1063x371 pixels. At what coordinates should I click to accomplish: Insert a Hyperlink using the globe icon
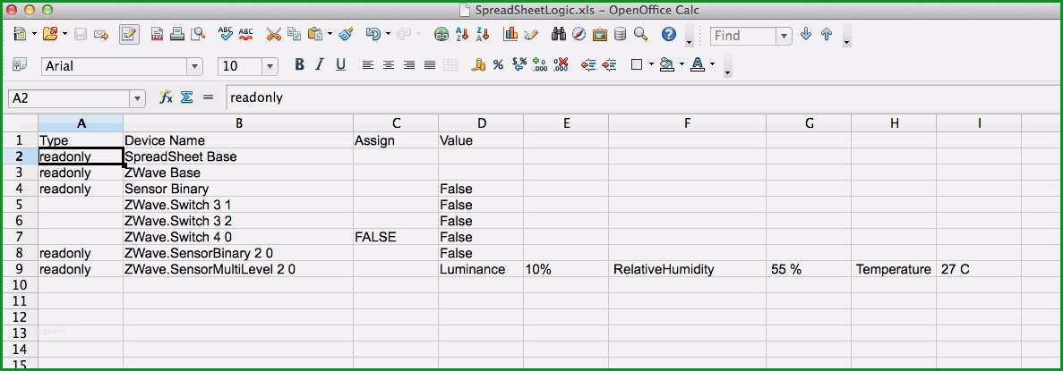pos(442,34)
